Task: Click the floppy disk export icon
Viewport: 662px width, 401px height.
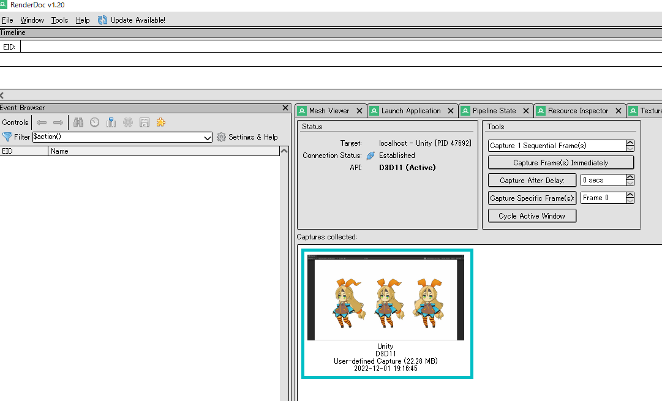Action: click(145, 122)
